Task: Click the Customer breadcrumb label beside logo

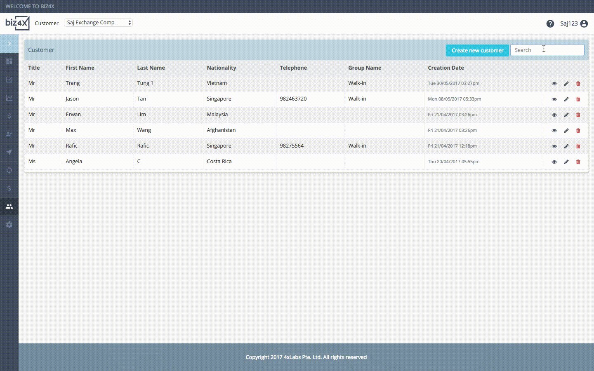Action: [x=47, y=23]
